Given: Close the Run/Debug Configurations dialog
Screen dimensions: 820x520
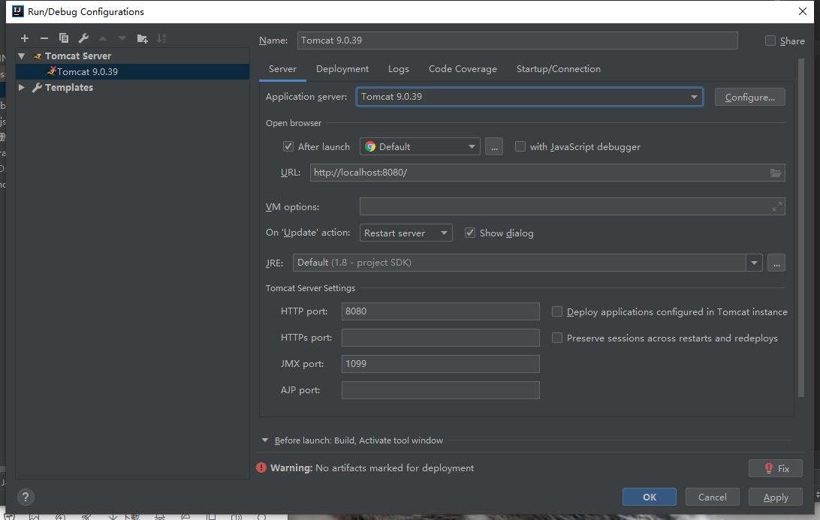Looking at the screenshot, I should click(x=803, y=11).
